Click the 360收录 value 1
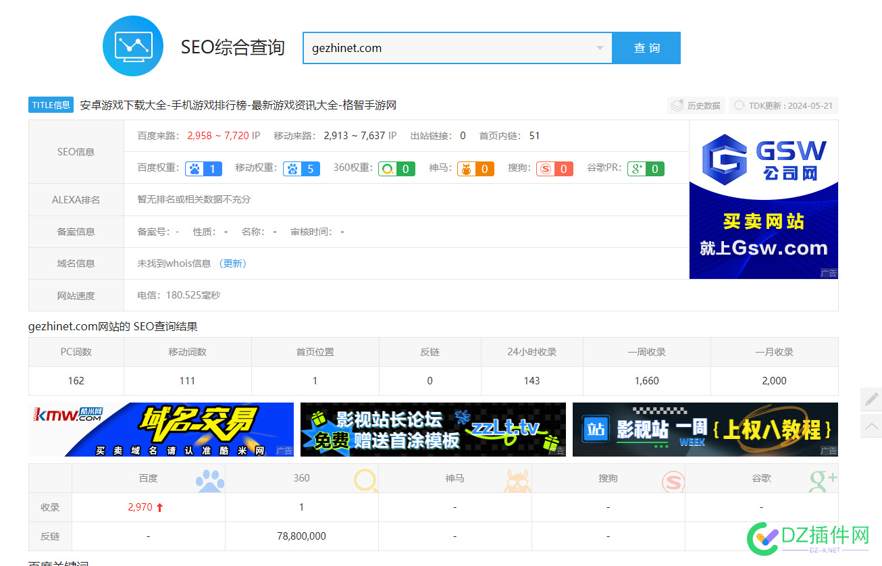This screenshot has height=566, width=882. tap(301, 507)
